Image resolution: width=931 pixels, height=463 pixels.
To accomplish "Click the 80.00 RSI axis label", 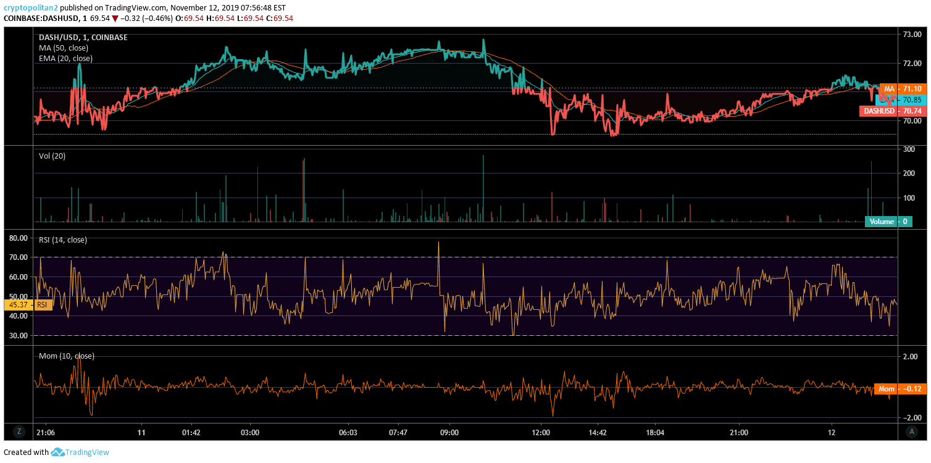I will point(19,238).
